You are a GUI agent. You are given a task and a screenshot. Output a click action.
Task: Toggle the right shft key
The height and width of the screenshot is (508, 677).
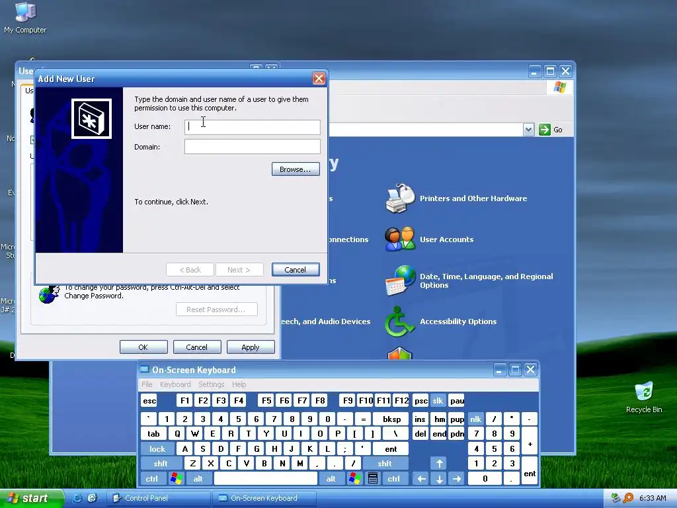click(385, 464)
